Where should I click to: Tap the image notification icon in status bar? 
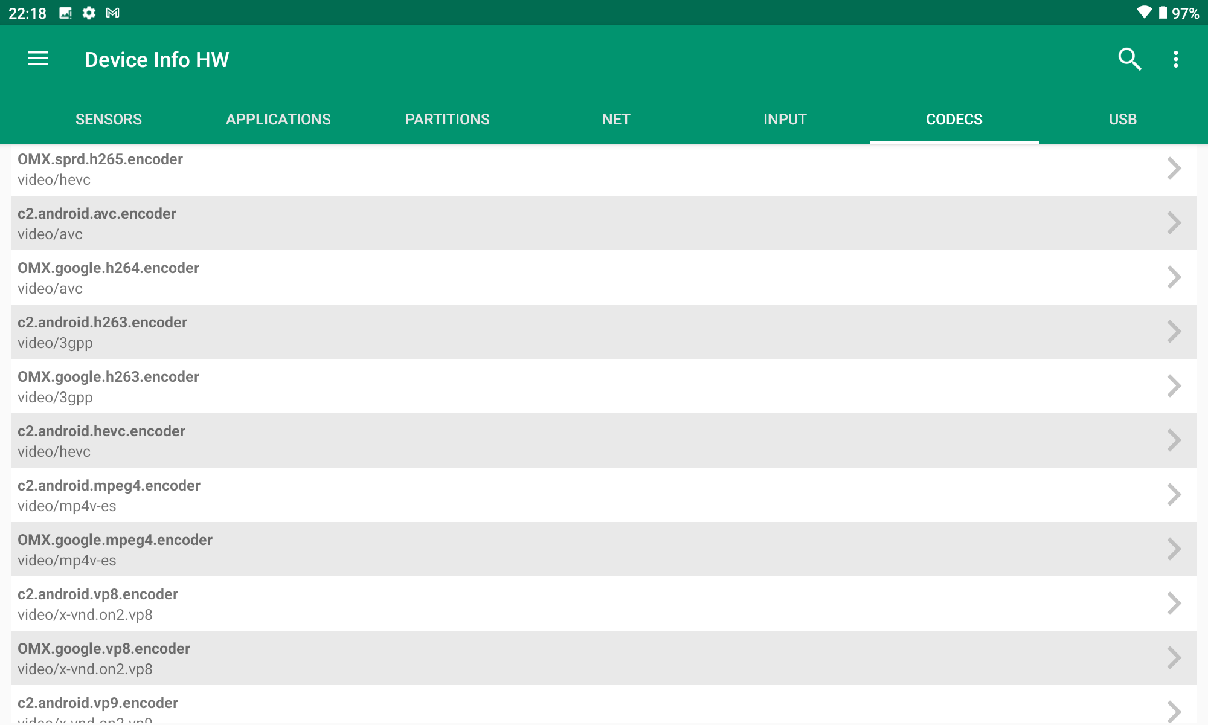point(65,13)
